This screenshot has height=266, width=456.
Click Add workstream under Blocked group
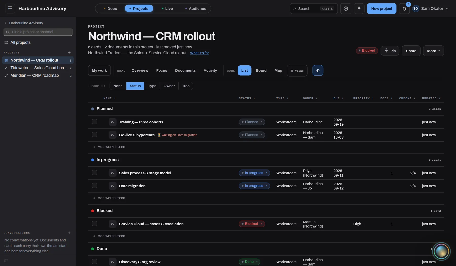click(x=109, y=236)
